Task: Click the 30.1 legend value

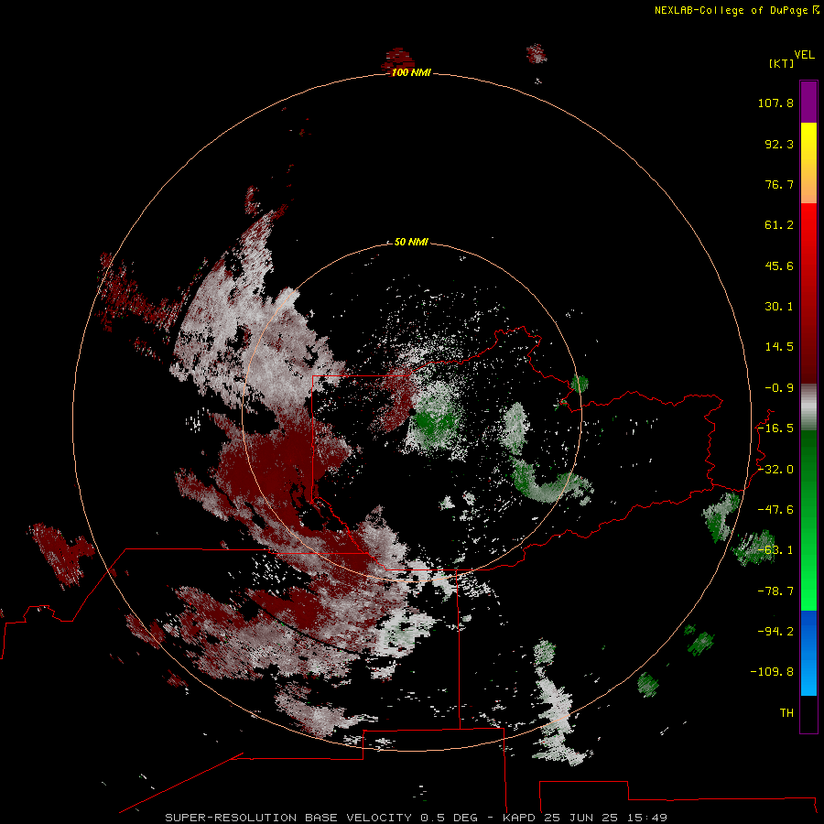Action: tap(779, 307)
